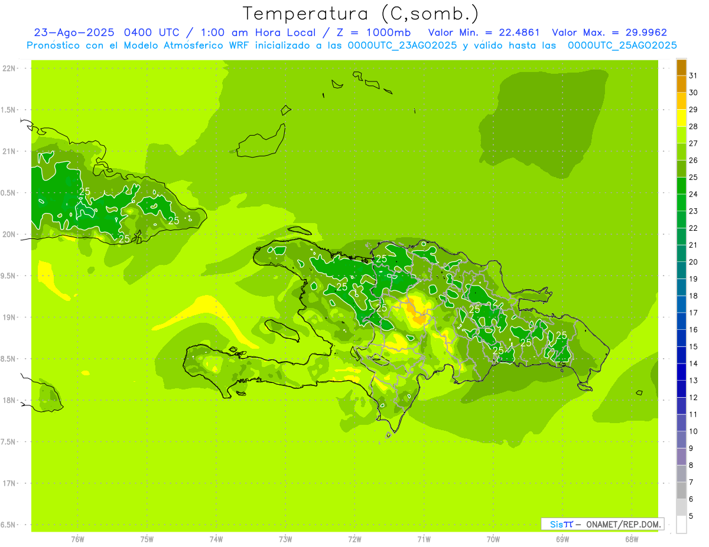Click the 'Valor Max. = 29.9962' value
Viewport: 709px width, 547px height.
point(609,32)
